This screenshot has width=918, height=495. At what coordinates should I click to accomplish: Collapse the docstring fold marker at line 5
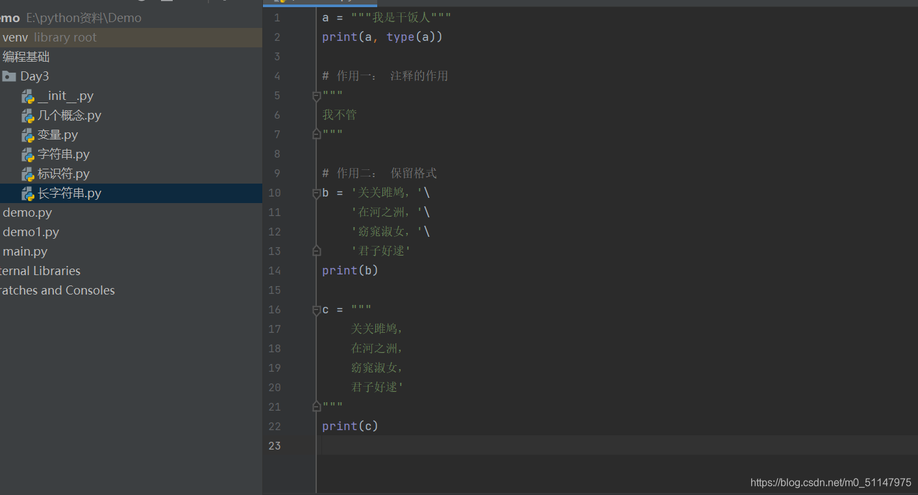(317, 96)
